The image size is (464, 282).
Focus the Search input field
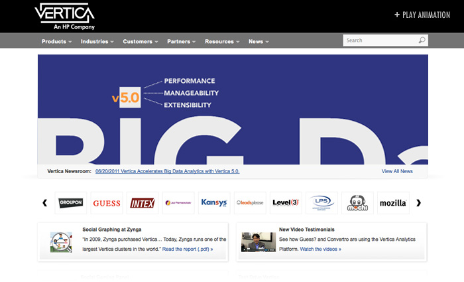tap(380, 40)
